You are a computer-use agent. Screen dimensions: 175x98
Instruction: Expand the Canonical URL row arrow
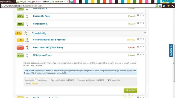[141, 23]
